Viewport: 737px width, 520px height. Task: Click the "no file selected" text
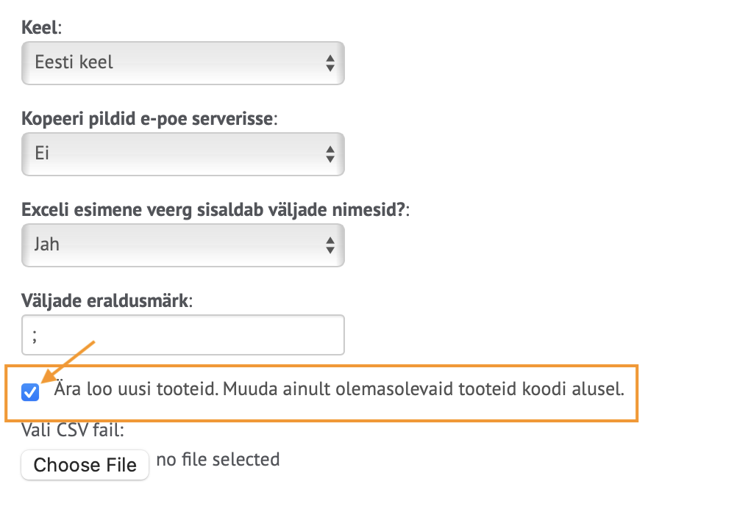click(x=218, y=460)
